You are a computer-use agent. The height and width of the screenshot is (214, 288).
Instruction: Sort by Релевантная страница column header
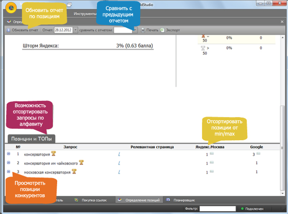click(152, 147)
